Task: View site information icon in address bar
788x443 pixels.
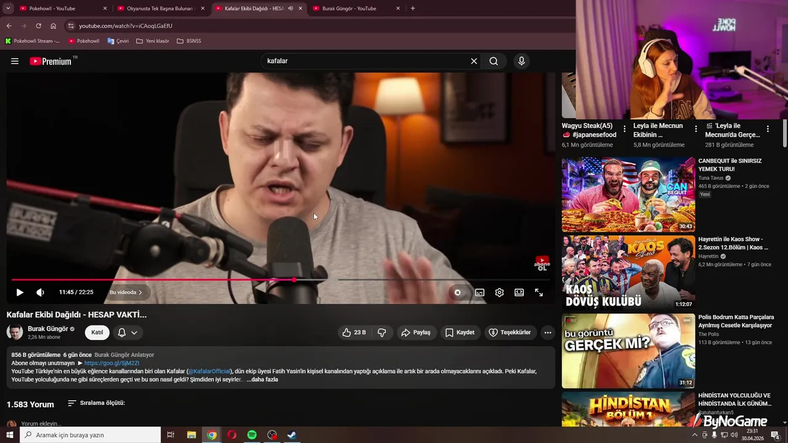Action: click(x=71, y=26)
